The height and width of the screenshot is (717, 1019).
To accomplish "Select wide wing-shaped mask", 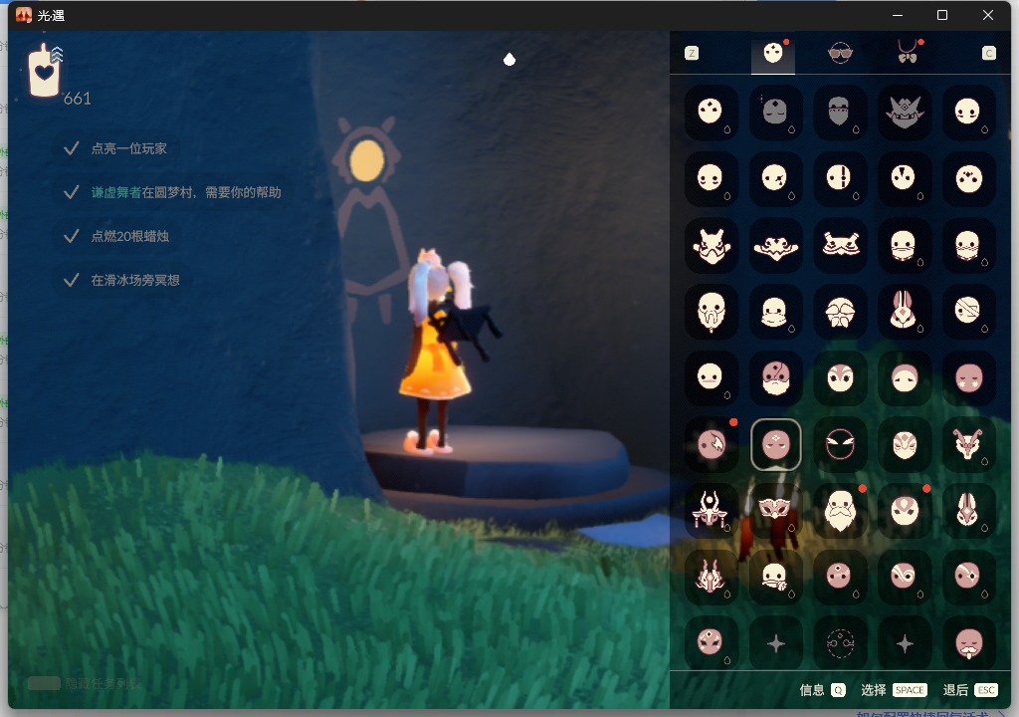I will (x=775, y=245).
